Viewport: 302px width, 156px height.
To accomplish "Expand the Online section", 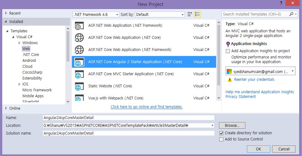I will (6, 108).
